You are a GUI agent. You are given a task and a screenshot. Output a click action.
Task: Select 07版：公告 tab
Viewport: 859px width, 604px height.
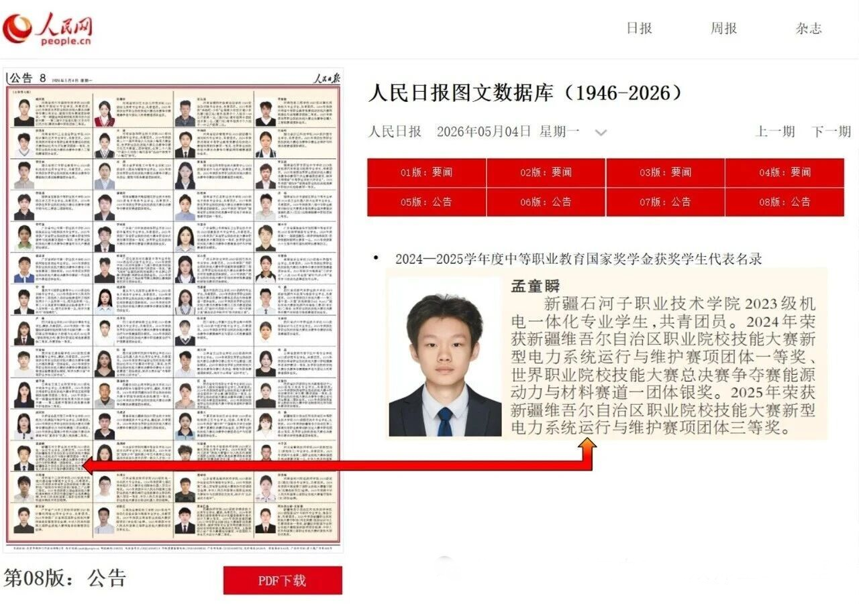(x=666, y=202)
